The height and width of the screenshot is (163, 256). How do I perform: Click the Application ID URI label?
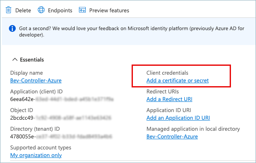(x=169, y=110)
